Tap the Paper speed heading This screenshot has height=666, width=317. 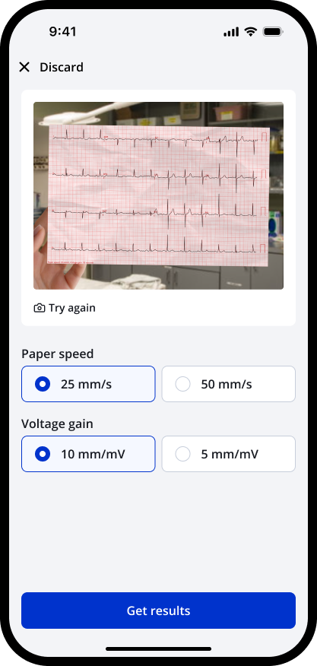58,354
